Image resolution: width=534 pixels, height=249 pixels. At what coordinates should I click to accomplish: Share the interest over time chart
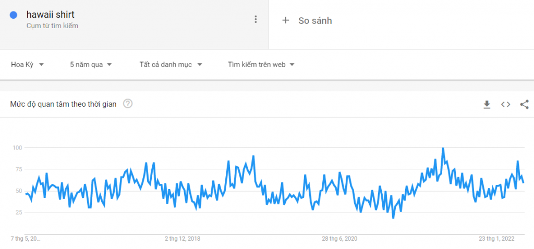pyautogui.click(x=524, y=104)
